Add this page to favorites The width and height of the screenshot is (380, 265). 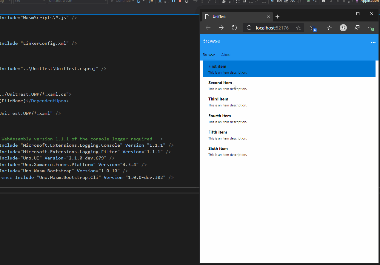(x=298, y=28)
